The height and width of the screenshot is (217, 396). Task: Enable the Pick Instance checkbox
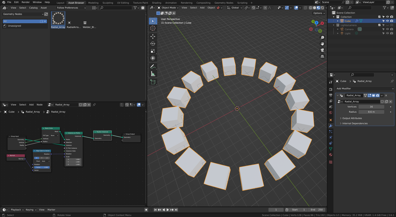[x=67, y=148]
